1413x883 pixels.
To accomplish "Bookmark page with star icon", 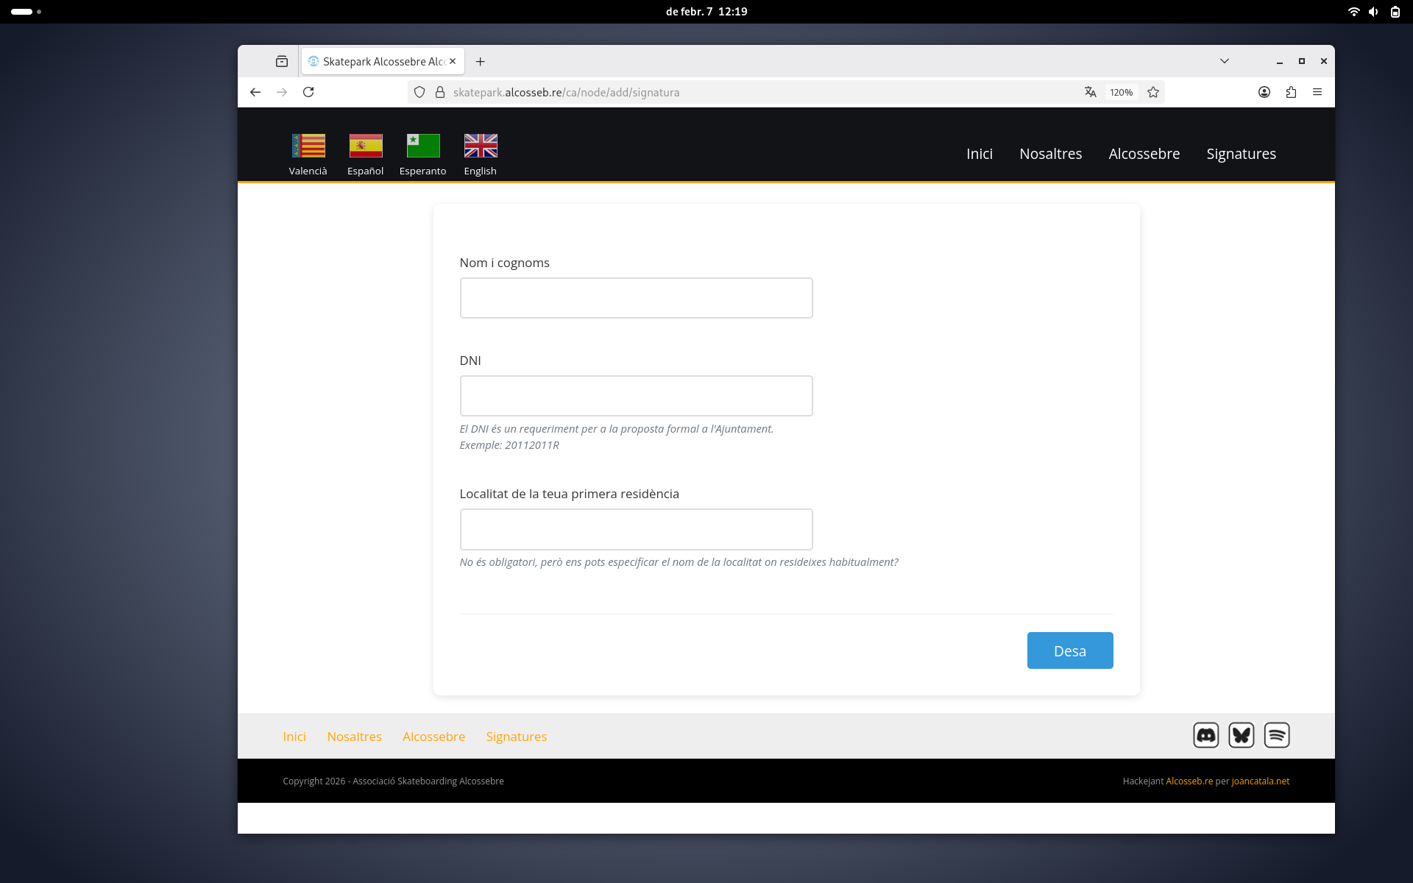I will (1153, 92).
